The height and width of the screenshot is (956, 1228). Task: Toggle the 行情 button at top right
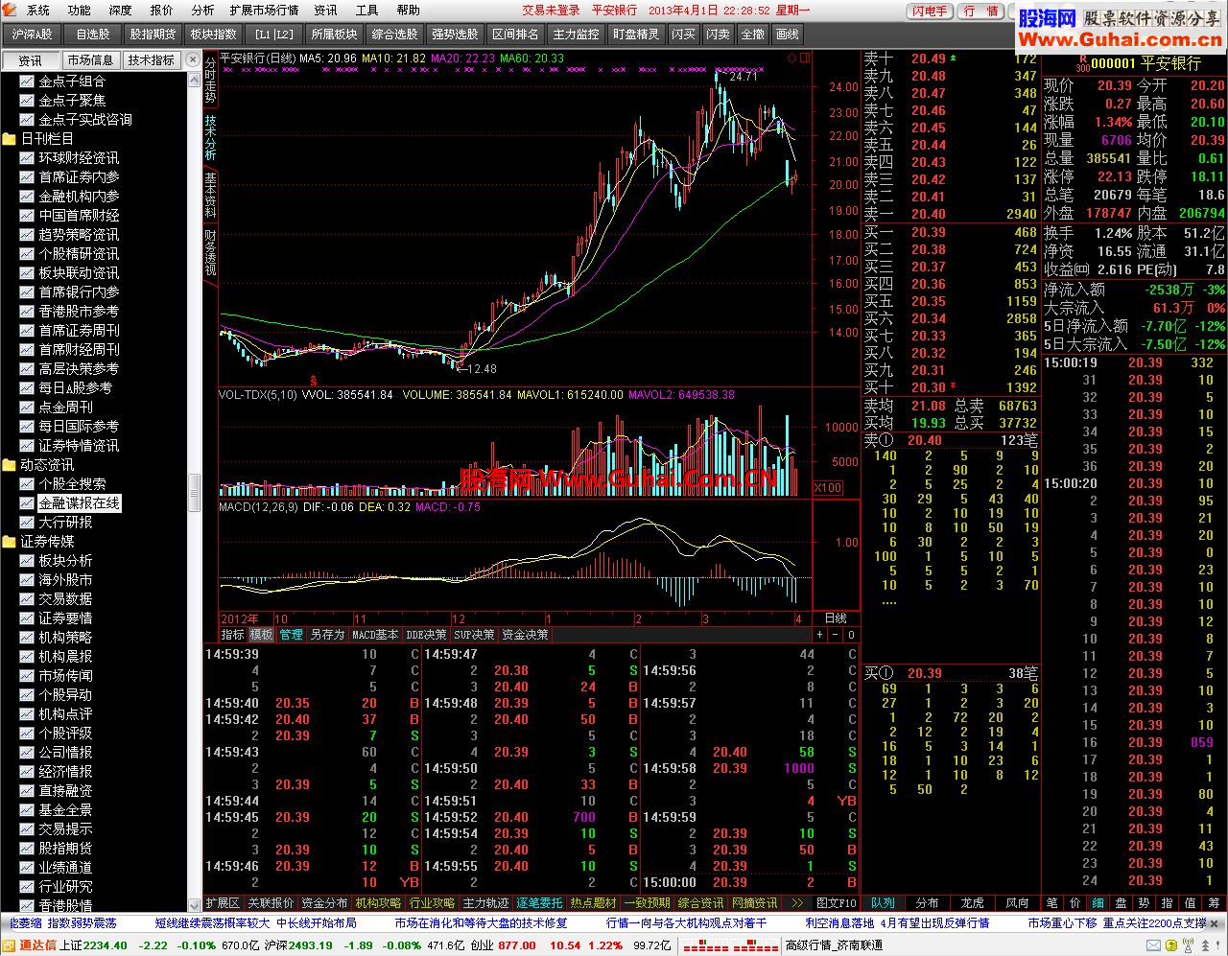pos(980,11)
